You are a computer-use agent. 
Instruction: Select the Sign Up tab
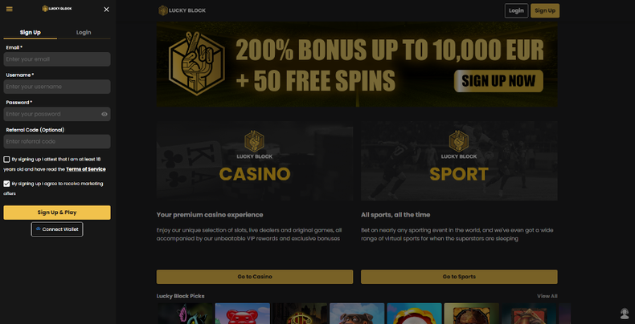click(31, 32)
